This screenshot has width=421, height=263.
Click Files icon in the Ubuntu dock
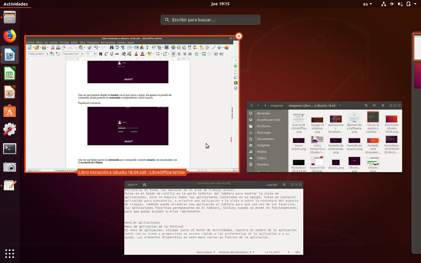10,17
